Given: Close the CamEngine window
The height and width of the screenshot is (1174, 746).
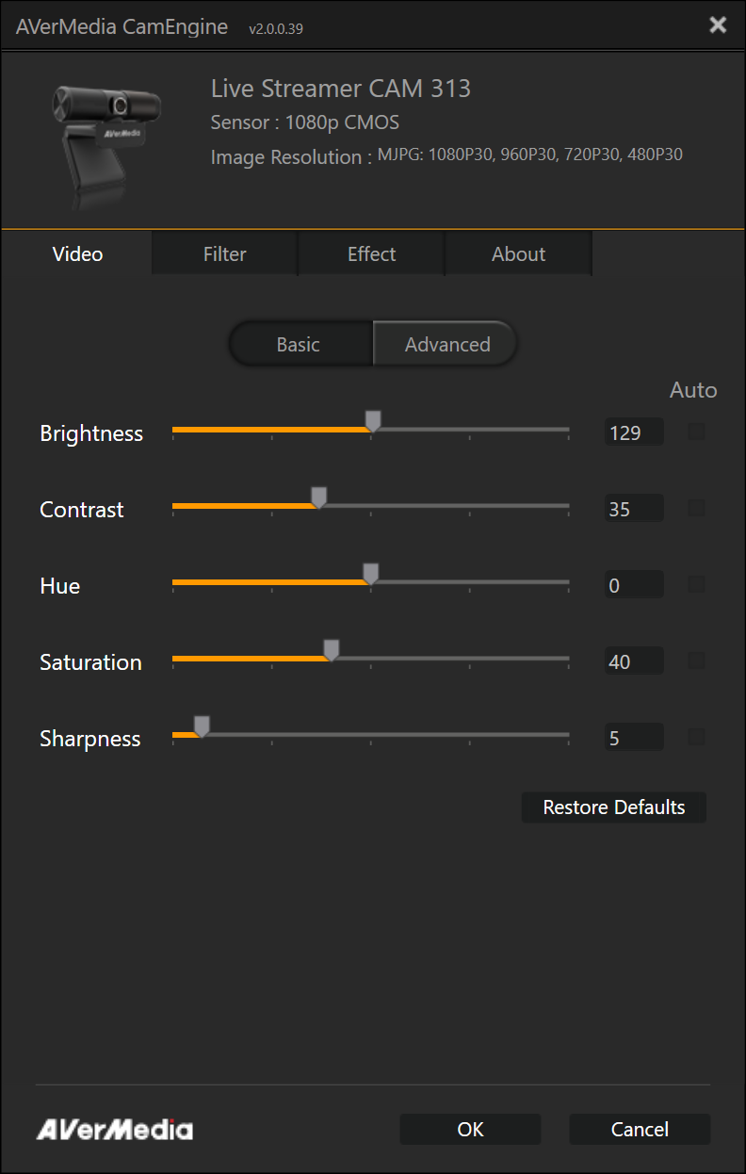Looking at the screenshot, I should point(718,24).
